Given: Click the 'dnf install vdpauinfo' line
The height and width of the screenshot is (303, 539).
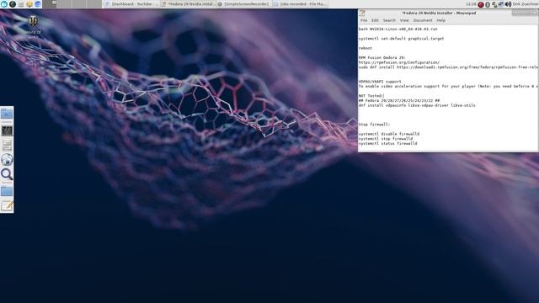Looking at the screenshot, I should 417,105.
